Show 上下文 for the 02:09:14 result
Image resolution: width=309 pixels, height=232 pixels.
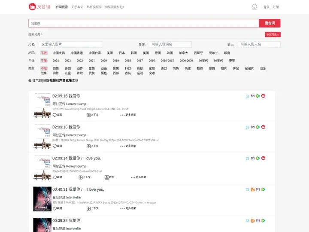[x=85, y=177]
